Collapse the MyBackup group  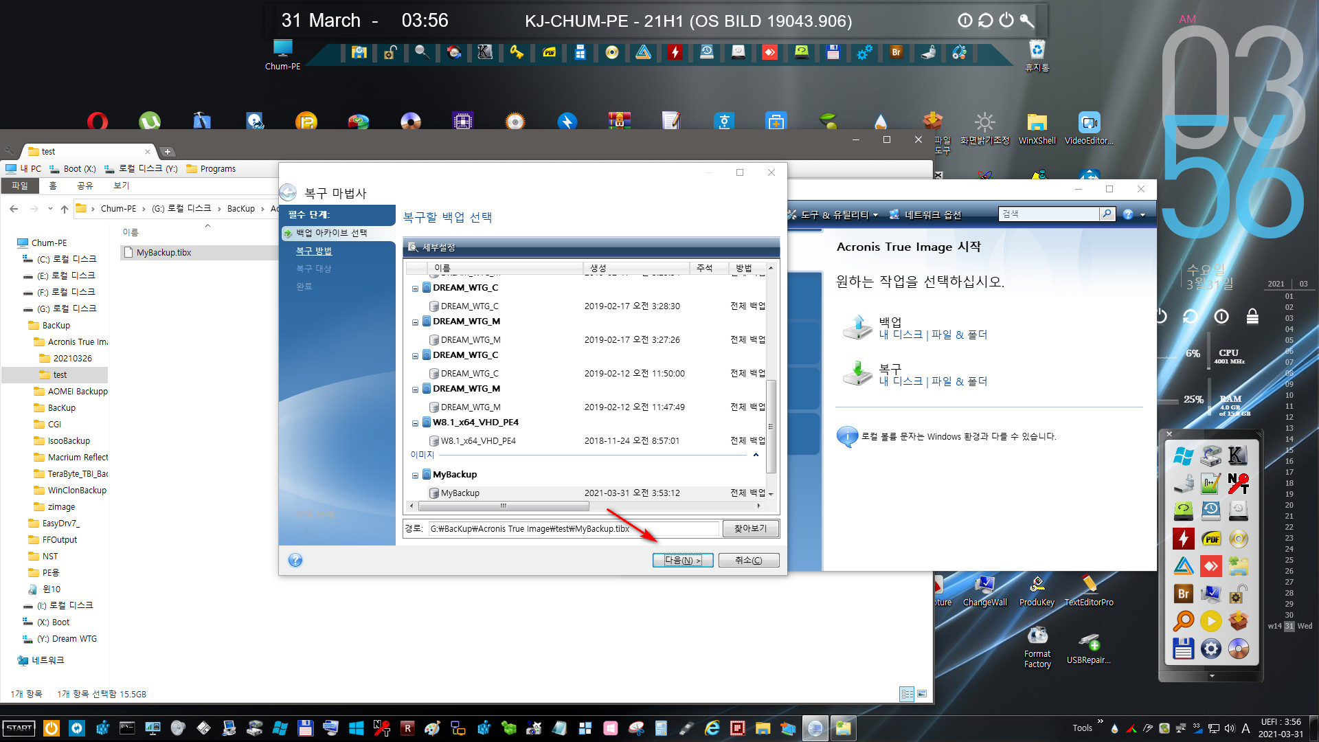(x=415, y=475)
